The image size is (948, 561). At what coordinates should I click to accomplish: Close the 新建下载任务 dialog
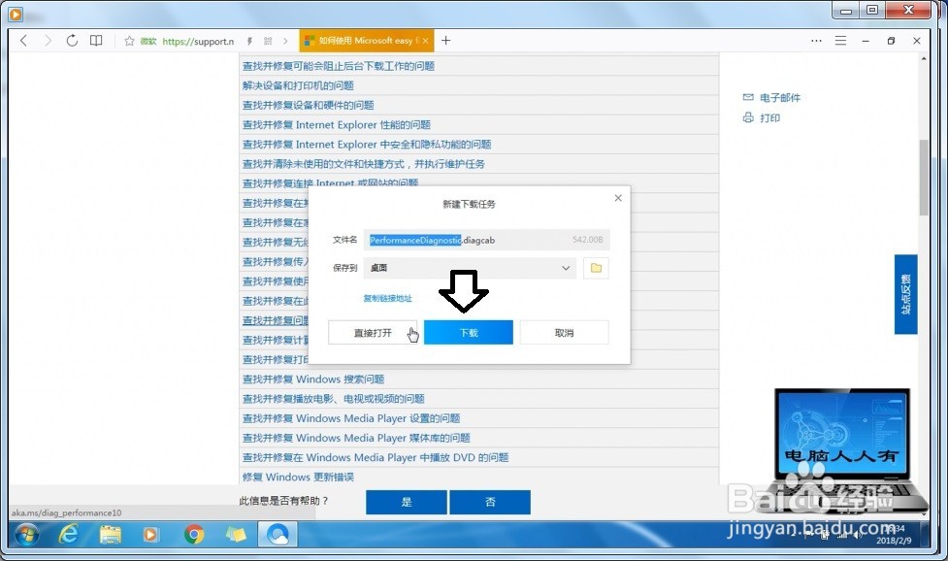(x=618, y=198)
